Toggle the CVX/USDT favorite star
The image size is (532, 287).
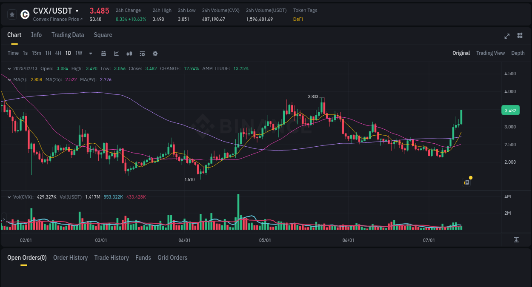click(12, 14)
